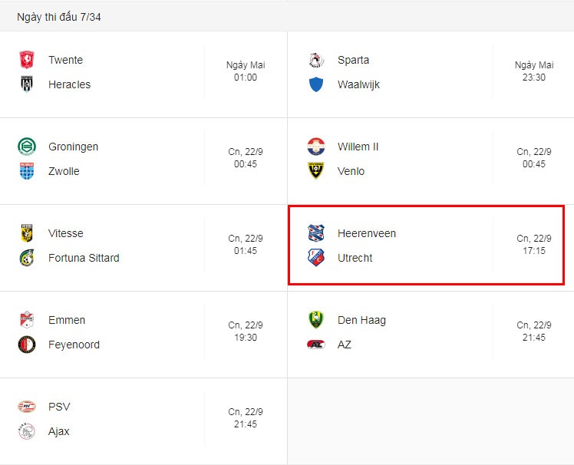Select the Groningen green logo
This screenshot has width=574, height=465.
coord(27,147)
